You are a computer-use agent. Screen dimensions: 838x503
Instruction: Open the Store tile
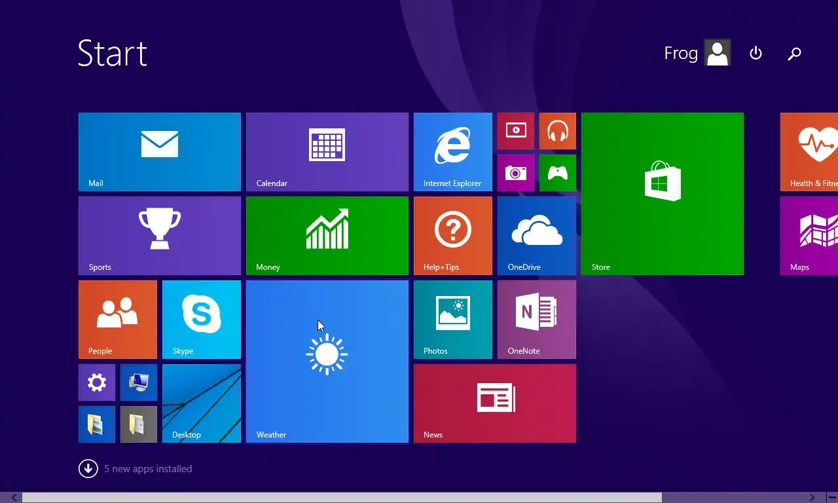(663, 194)
